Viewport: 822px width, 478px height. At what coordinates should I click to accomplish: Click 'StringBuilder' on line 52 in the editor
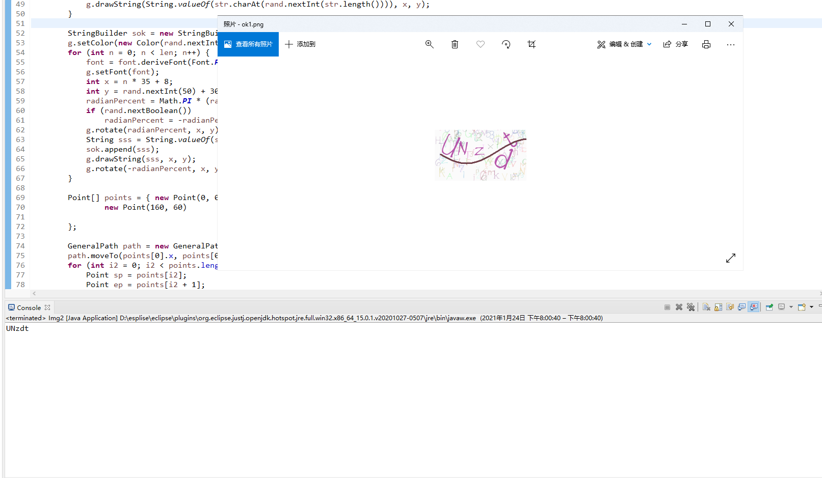(97, 33)
